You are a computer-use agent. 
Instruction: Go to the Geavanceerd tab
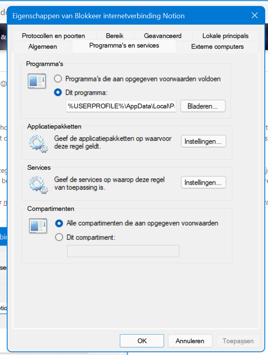pyautogui.click(x=163, y=36)
